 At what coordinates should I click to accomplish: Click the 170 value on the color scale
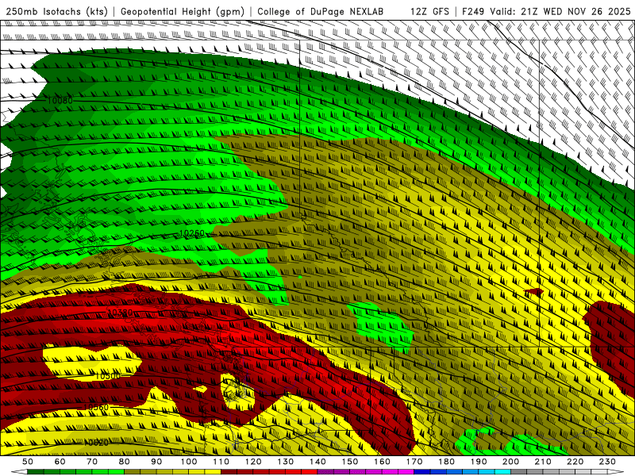click(x=414, y=462)
